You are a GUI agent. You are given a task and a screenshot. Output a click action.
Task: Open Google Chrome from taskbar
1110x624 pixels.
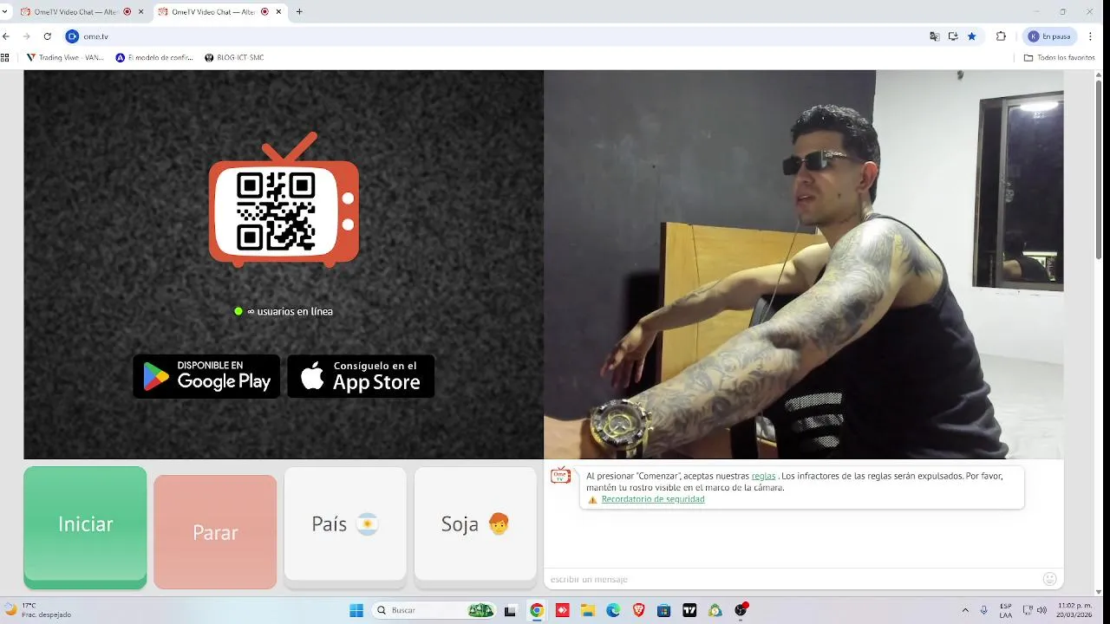coord(537,610)
